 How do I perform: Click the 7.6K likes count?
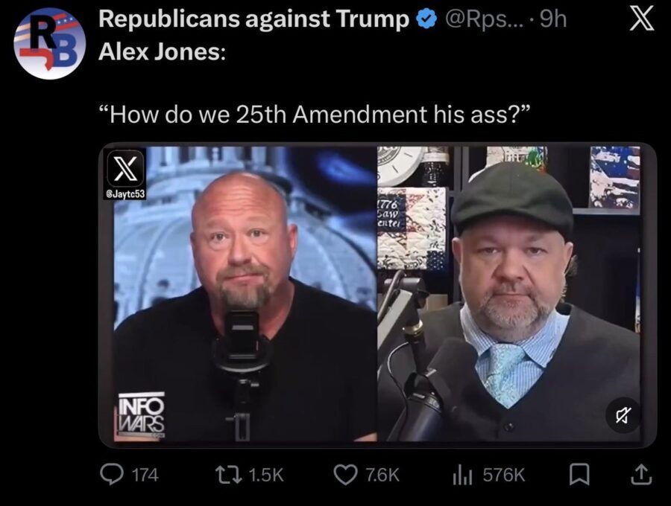coord(382,475)
